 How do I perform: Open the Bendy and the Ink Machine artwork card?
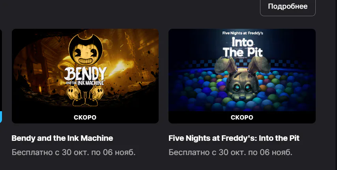[85, 76]
